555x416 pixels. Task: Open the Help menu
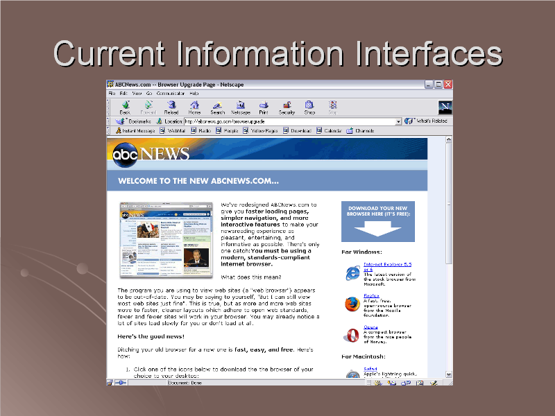tap(194, 94)
